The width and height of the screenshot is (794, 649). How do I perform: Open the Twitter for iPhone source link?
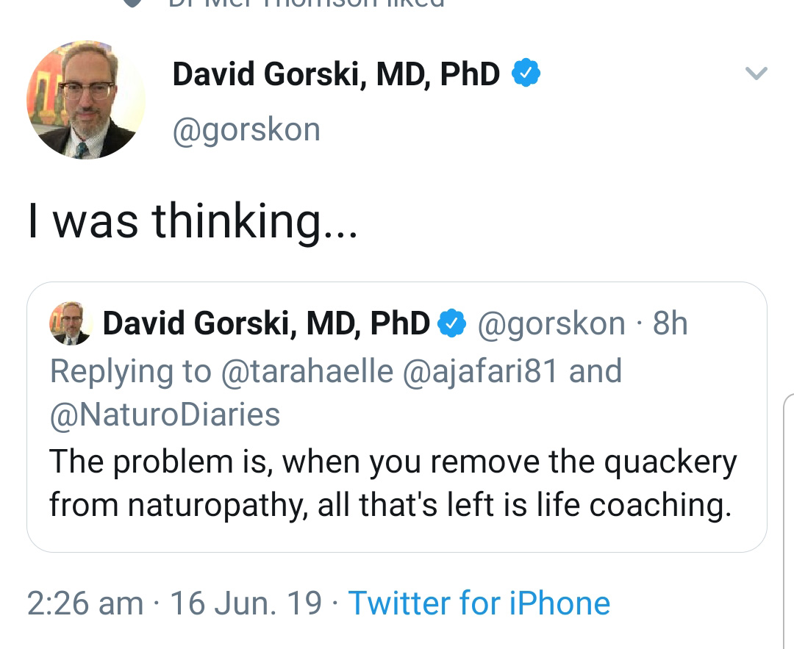coord(479,603)
